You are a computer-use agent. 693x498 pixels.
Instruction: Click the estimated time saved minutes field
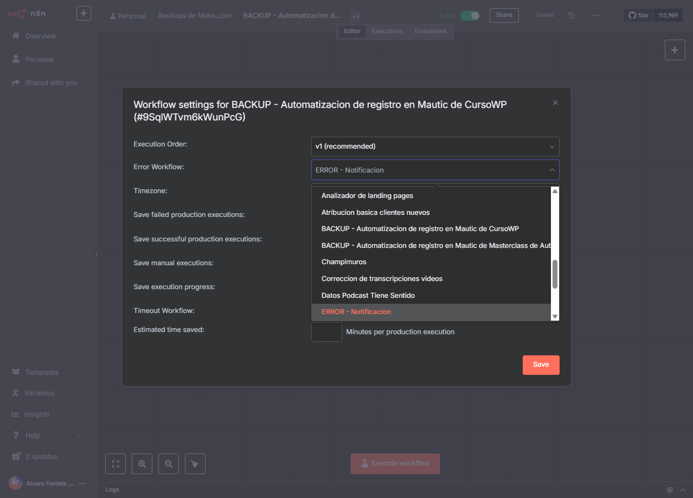coord(326,332)
